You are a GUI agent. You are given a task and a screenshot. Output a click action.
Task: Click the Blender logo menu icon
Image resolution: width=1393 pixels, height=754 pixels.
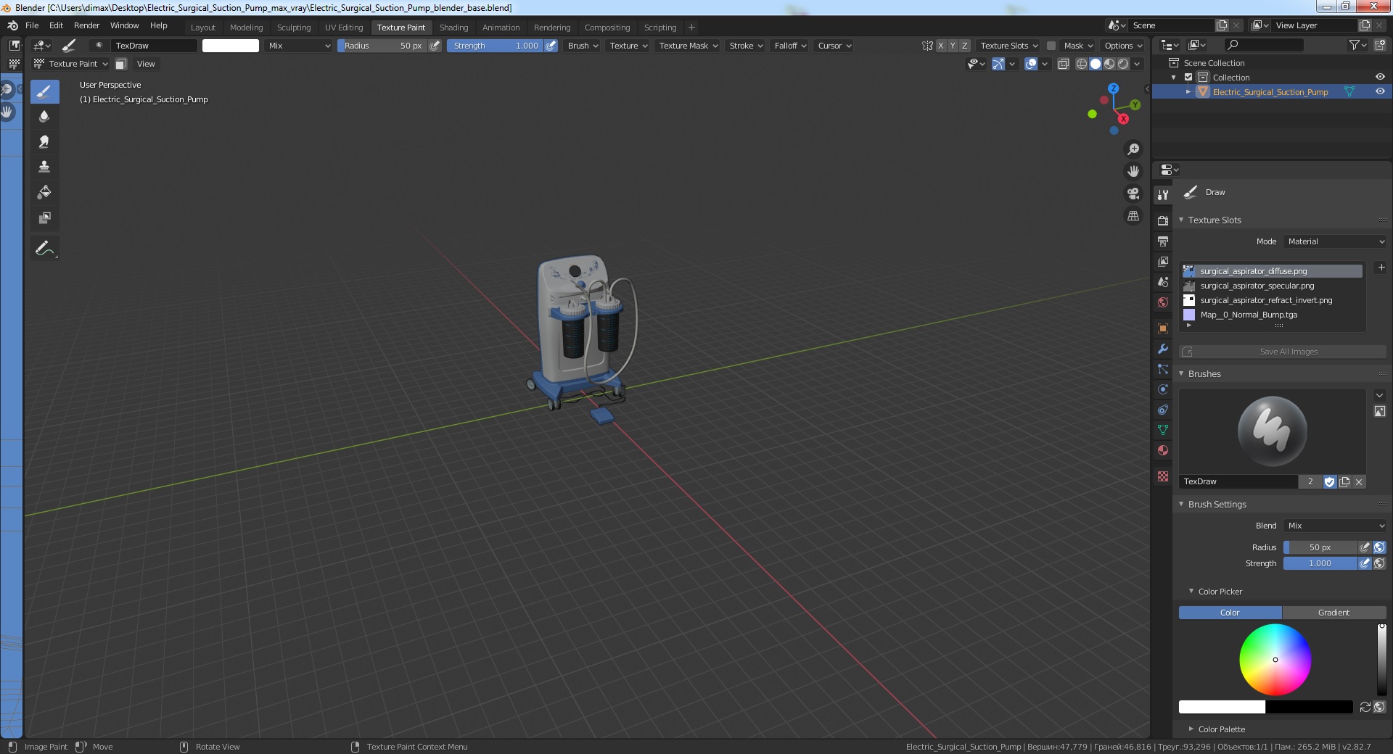pos(12,25)
